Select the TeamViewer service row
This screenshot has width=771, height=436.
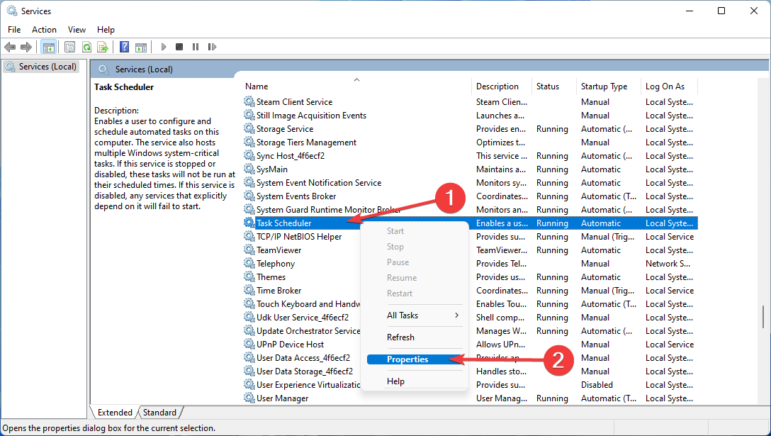click(279, 250)
